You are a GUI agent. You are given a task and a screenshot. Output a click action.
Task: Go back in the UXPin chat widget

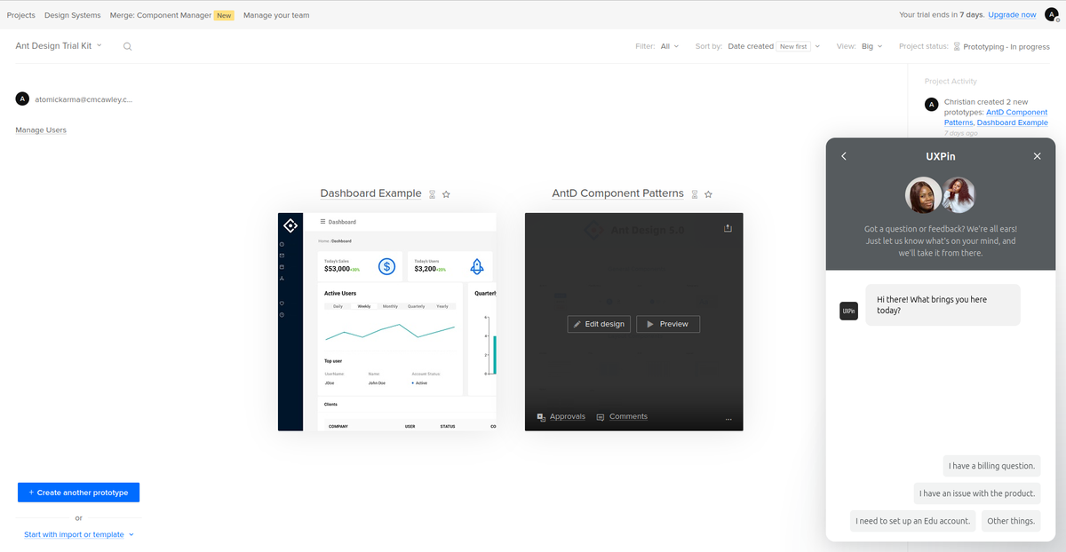(x=844, y=156)
